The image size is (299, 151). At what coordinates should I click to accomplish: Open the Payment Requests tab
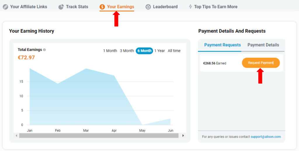[222, 45]
